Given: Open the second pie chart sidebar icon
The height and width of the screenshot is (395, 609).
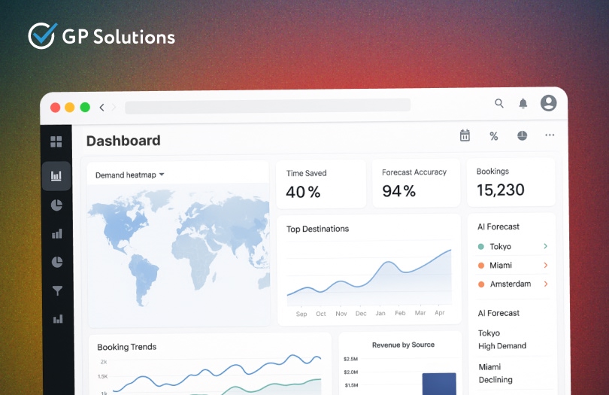Looking at the screenshot, I should pos(57,262).
